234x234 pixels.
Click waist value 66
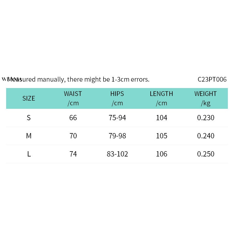click(73, 118)
